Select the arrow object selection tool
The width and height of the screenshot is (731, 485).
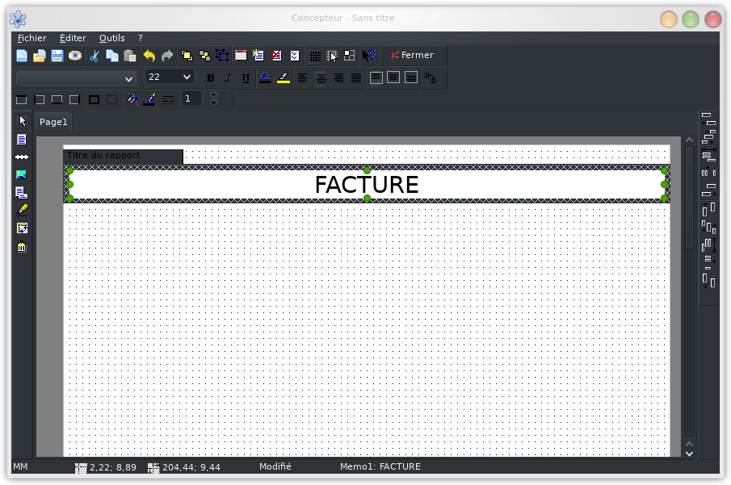[22, 121]
